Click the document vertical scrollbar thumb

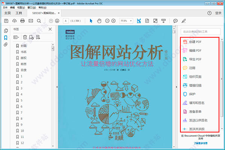pos(174,32)
